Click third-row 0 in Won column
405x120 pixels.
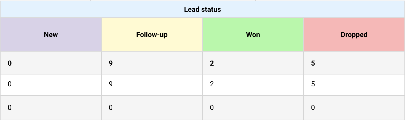tap(212, 108)
